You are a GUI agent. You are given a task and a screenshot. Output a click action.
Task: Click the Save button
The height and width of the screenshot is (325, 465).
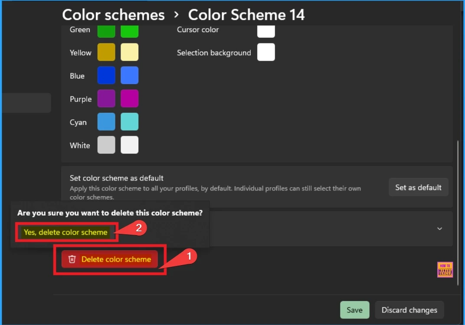(x=354, y=310)
